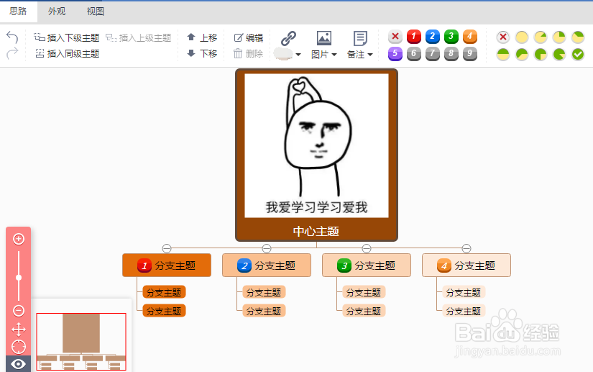The image size is (593, 372).
Task: Set priority 3 green icon in toolbar
Action: pyautogui.click(x=451, y=36)
